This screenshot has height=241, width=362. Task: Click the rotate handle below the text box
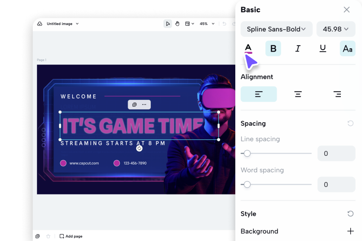click(x=139, y=148)
